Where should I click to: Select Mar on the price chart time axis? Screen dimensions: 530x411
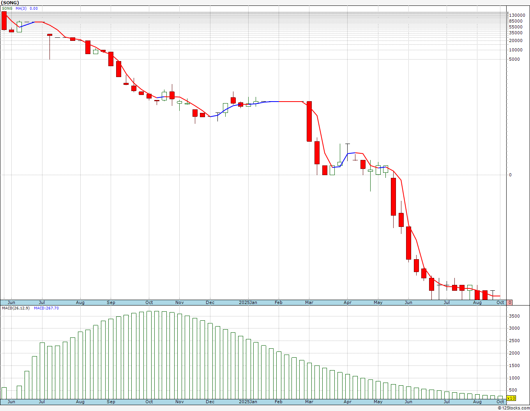(309, 302)
